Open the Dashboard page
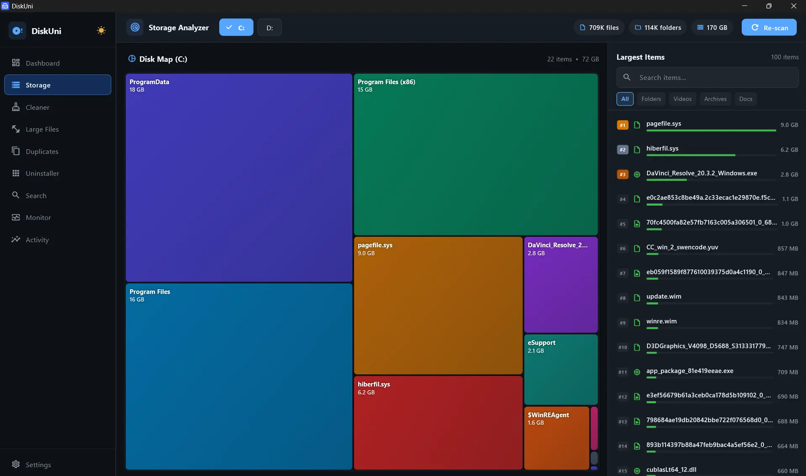The image size is (806, 476). [x=58, y=63]
